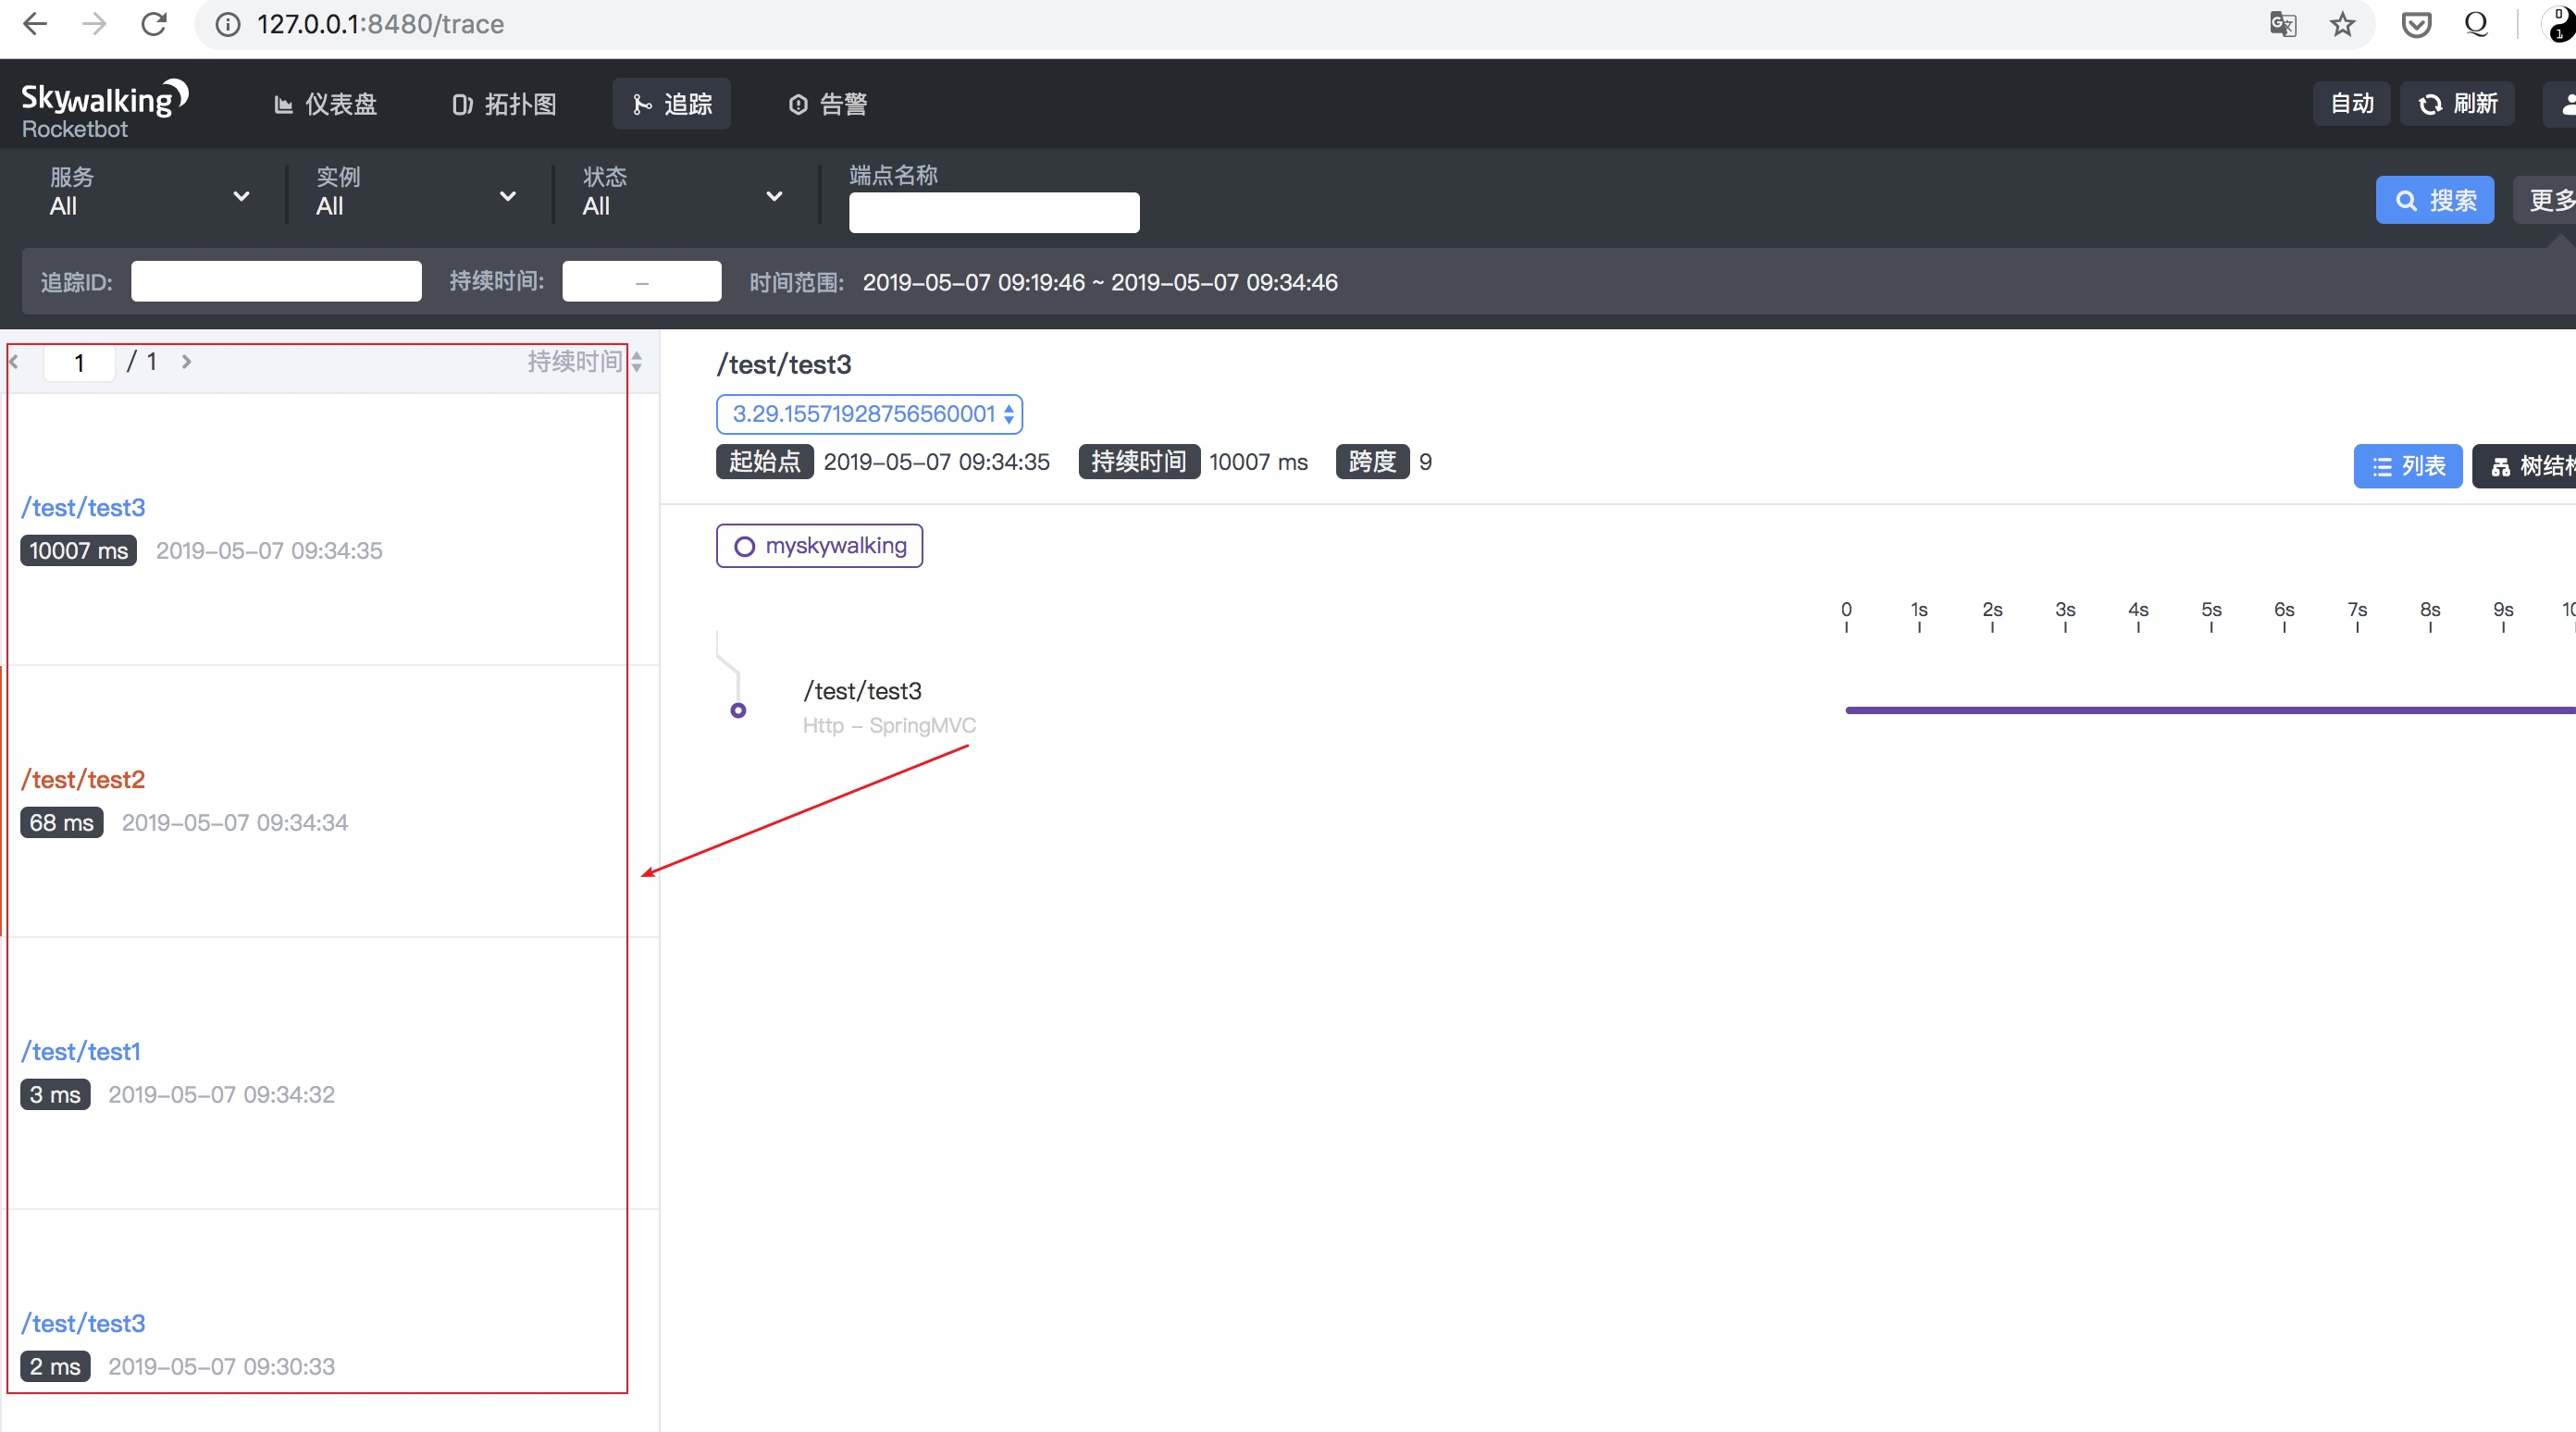Open the 服务 service dropdown
Viewport: 2576px width, 1432px height.
tap(149, 193)
